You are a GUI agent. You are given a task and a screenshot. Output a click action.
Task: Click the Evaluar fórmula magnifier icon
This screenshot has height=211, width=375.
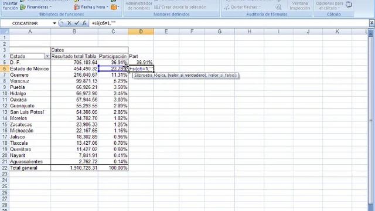click(279, 7)
